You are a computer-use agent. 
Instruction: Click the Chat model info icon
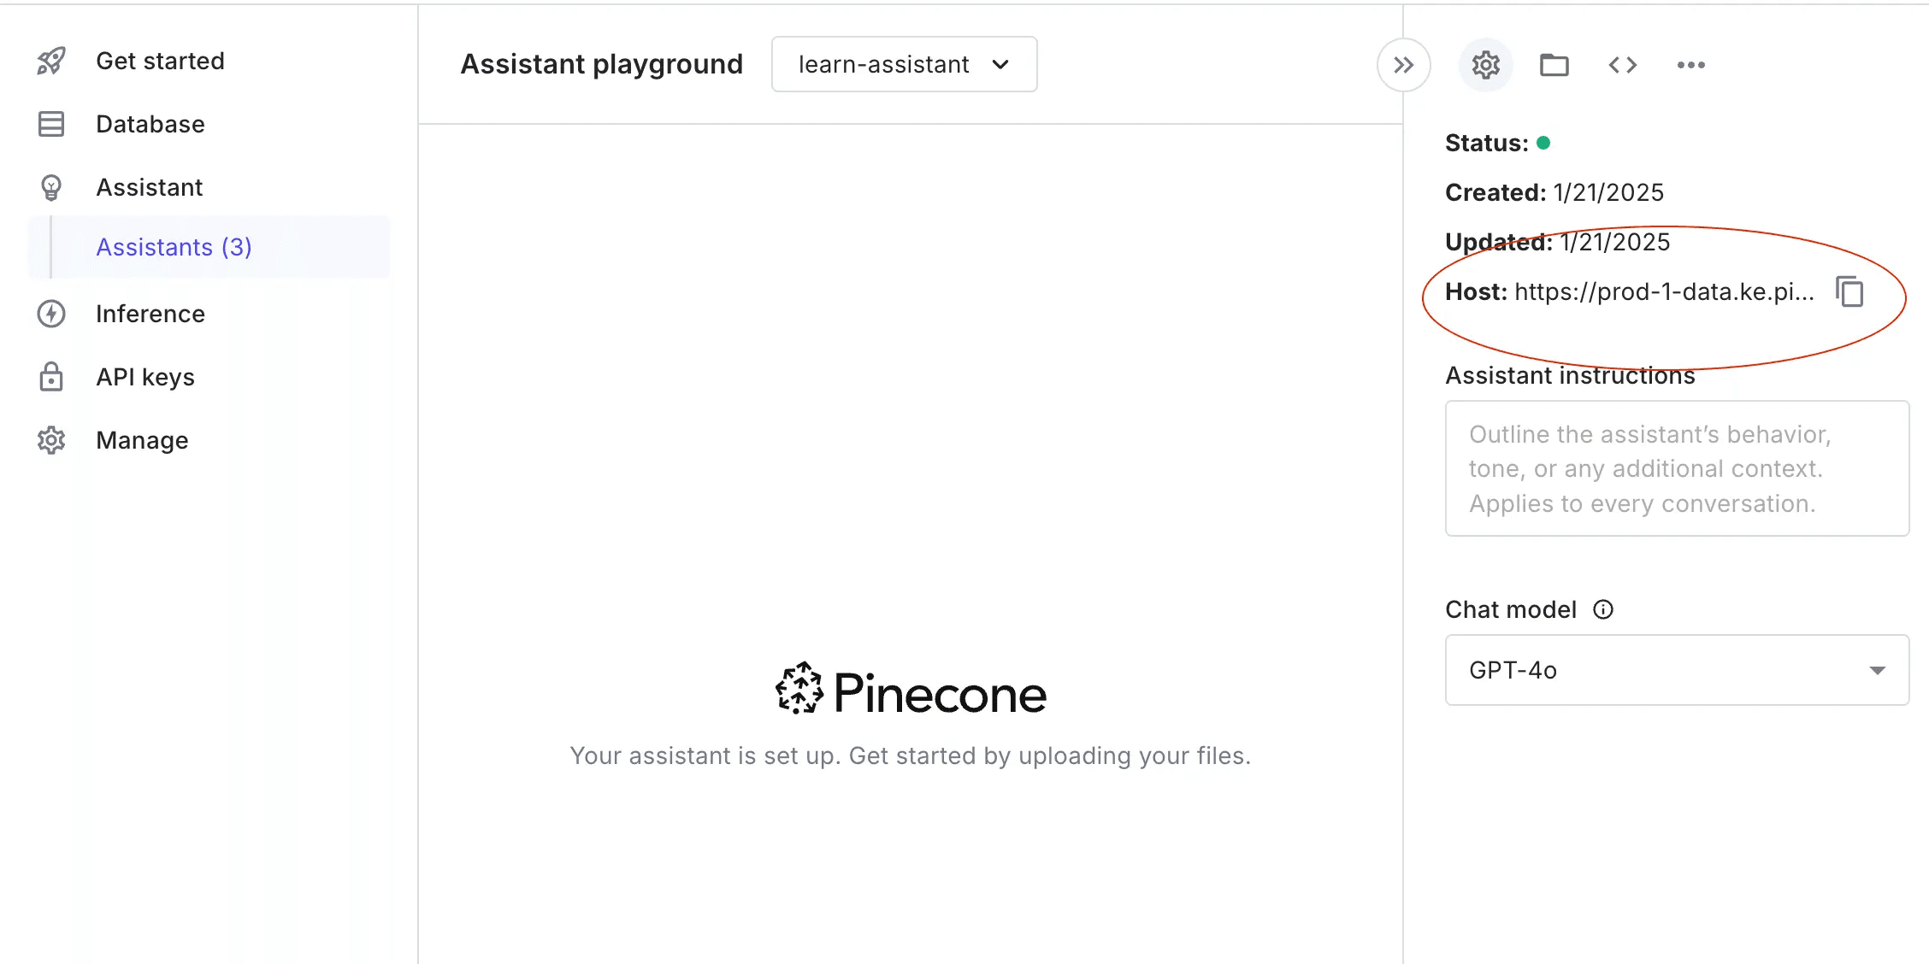pyautogui.click(x=1603, y=609)
